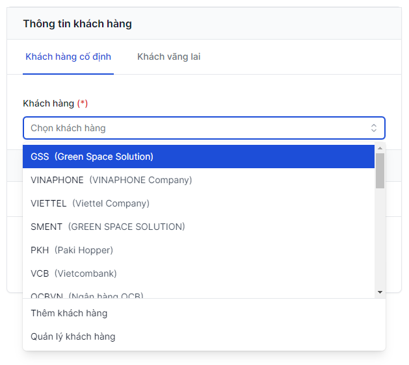409x365 pixels.
Task: Switch to the Khách hàng cố định tab
Action: point(68,57)
